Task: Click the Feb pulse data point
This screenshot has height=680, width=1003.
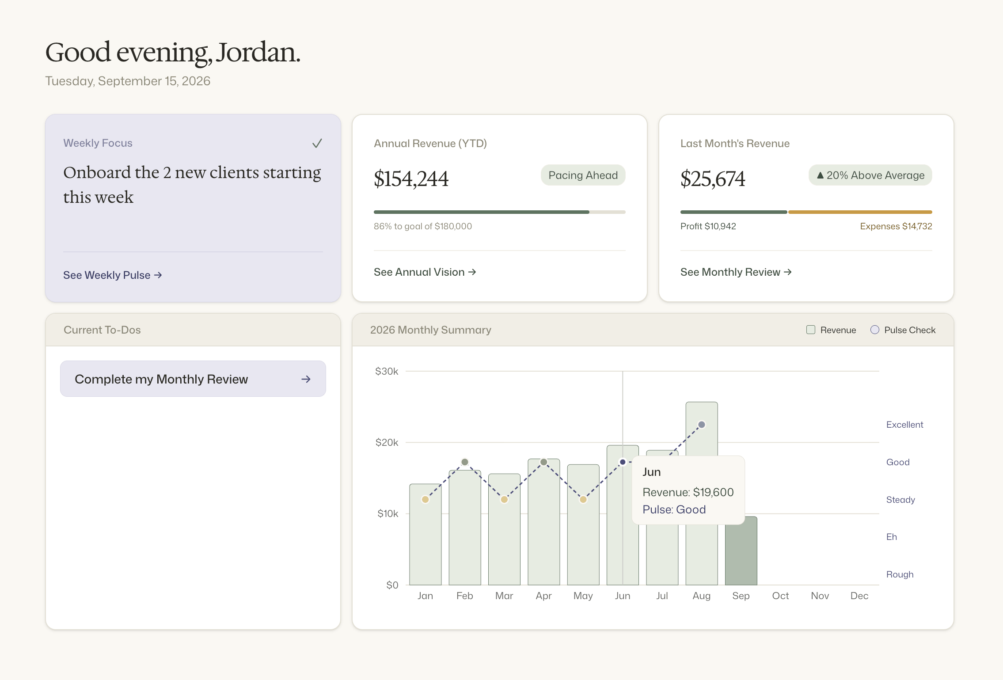Action: tap(465, 462)
